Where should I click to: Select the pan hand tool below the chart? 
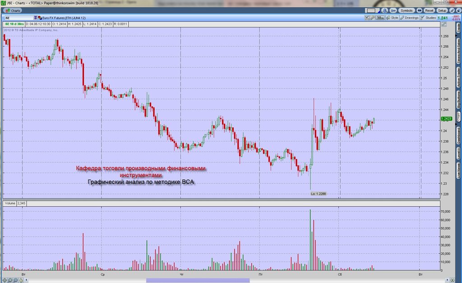point(21,280)
